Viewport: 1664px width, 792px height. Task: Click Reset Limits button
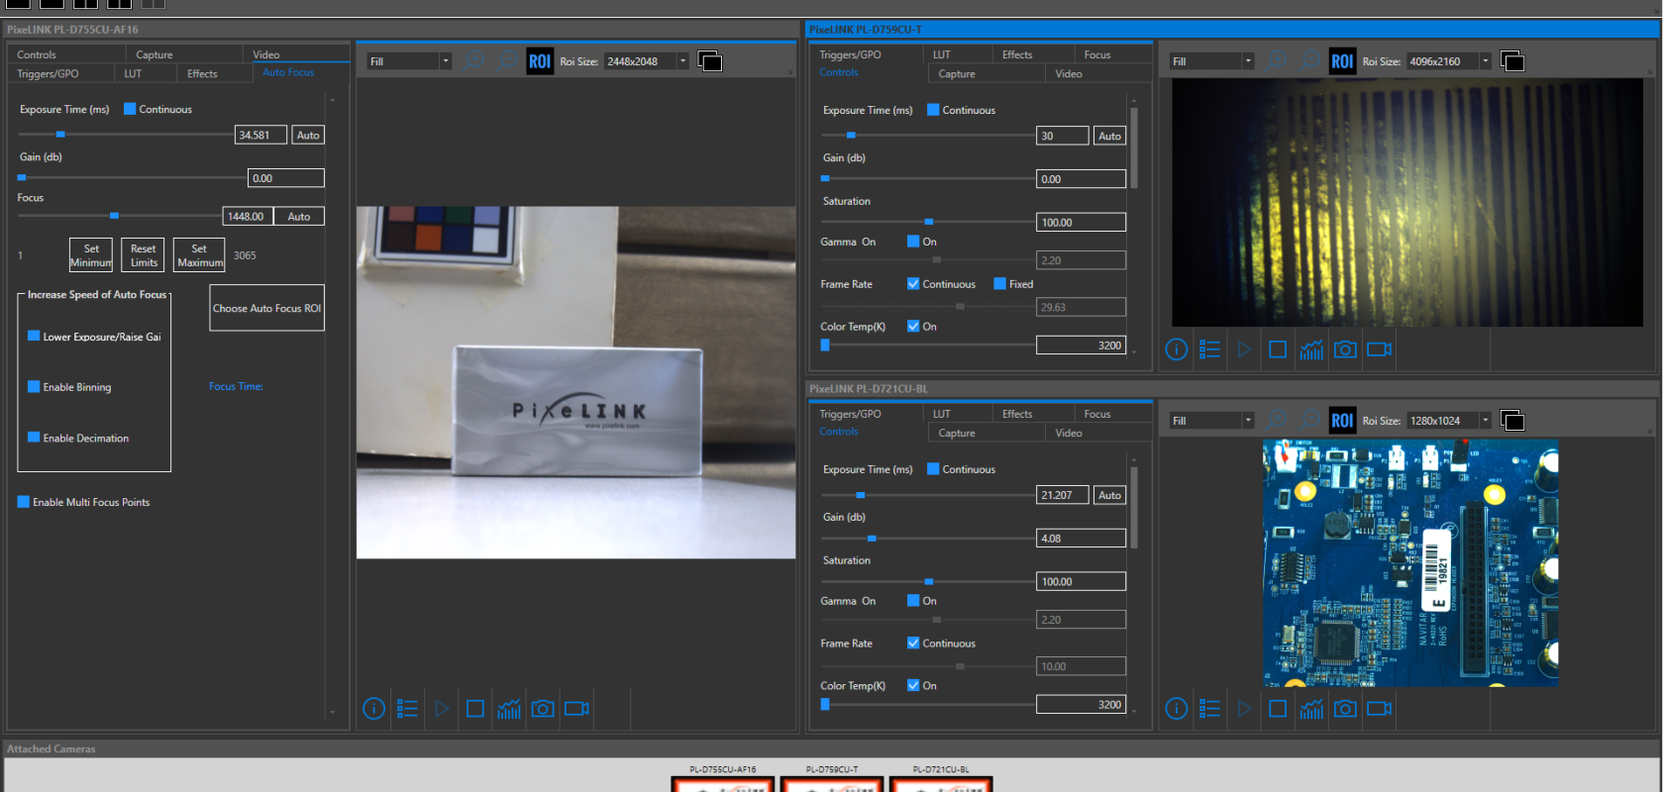point(144,255)
